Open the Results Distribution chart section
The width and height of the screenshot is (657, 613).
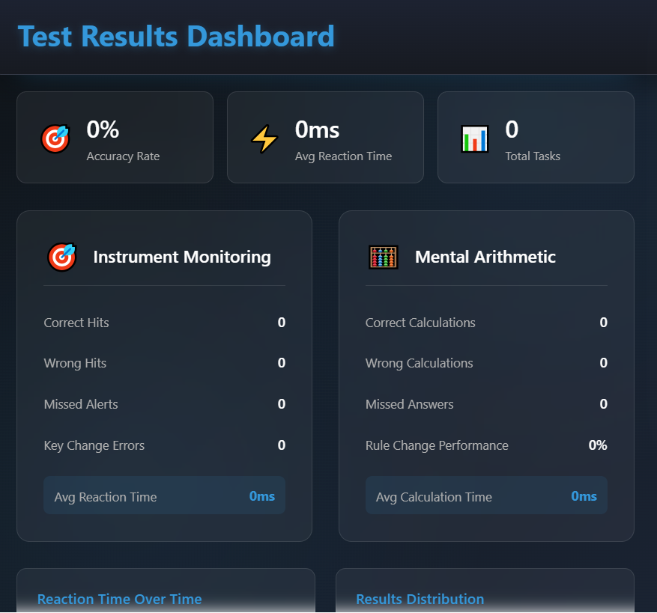pos(420,599)
